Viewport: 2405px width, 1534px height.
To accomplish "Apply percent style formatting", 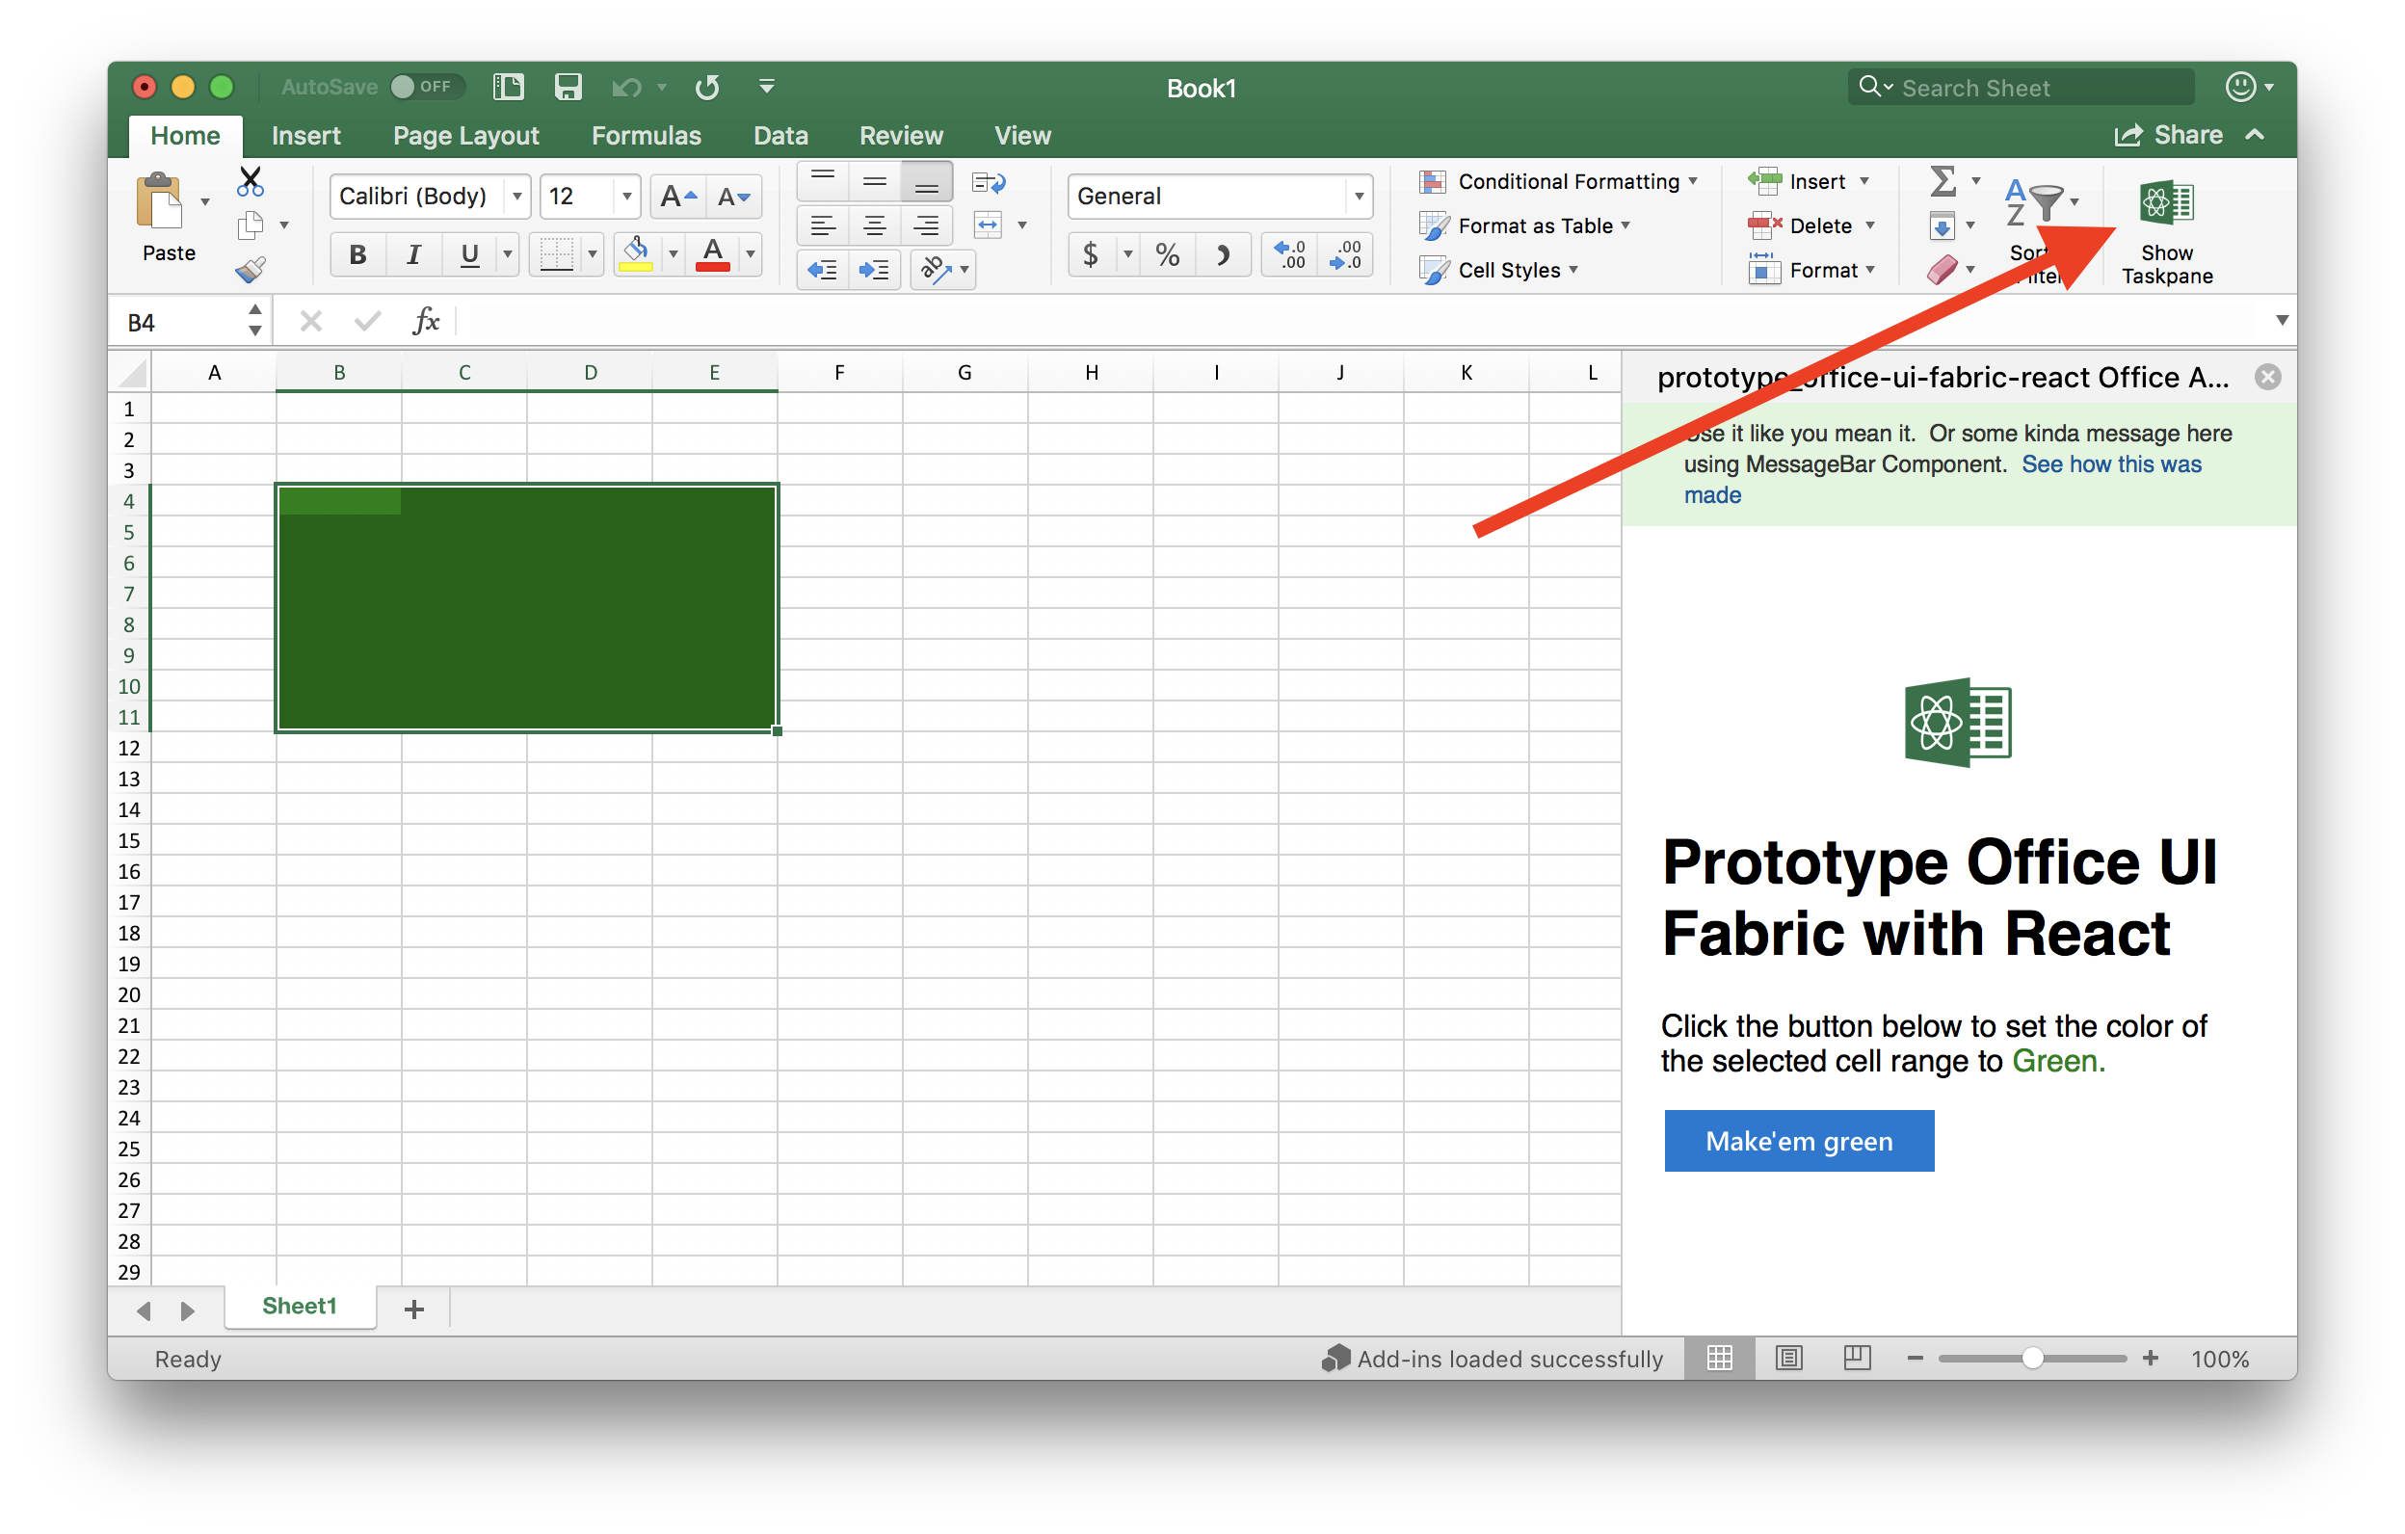I will pos(1167,255).
